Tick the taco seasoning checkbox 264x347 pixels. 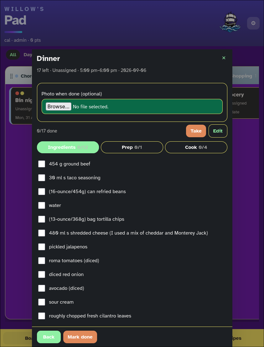pos(42,177)
